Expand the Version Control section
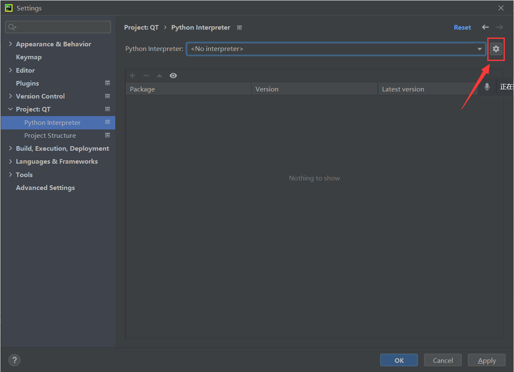 (10, 96)
